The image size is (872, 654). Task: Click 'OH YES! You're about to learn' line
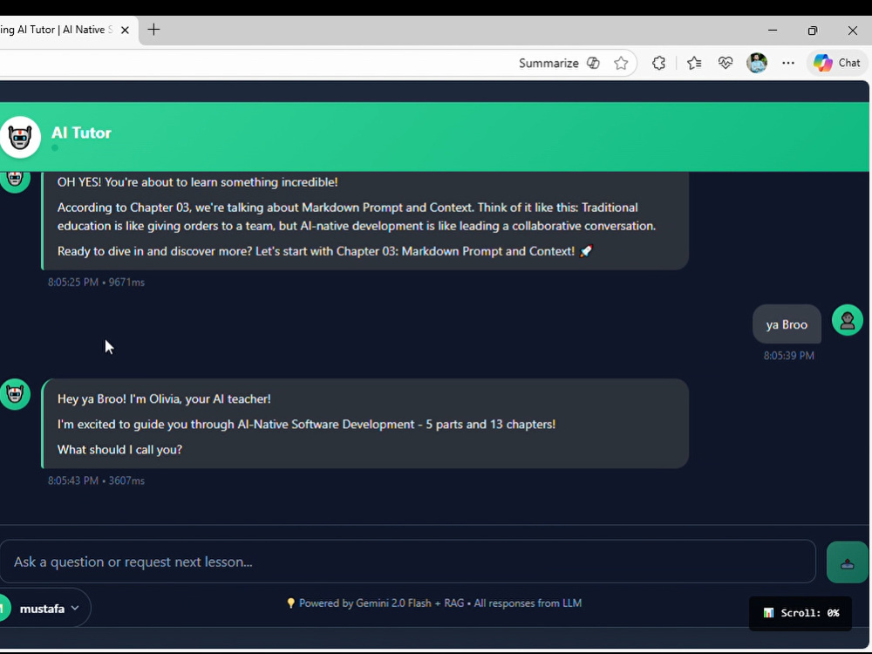click(x=197, y=182)
